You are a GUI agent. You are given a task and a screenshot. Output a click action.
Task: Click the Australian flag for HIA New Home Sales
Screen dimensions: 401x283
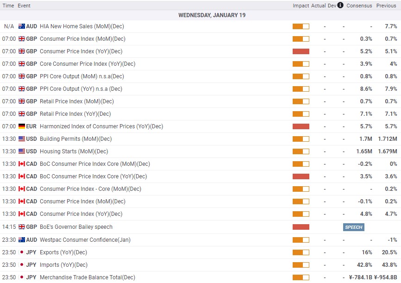coord(21,26)
